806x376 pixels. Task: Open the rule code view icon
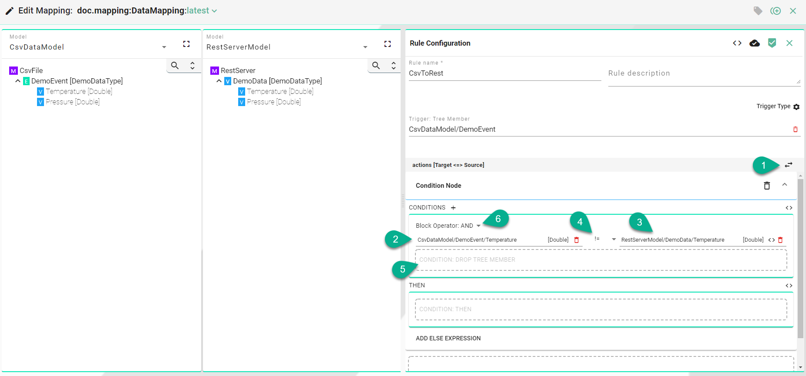tap(737, 43)
